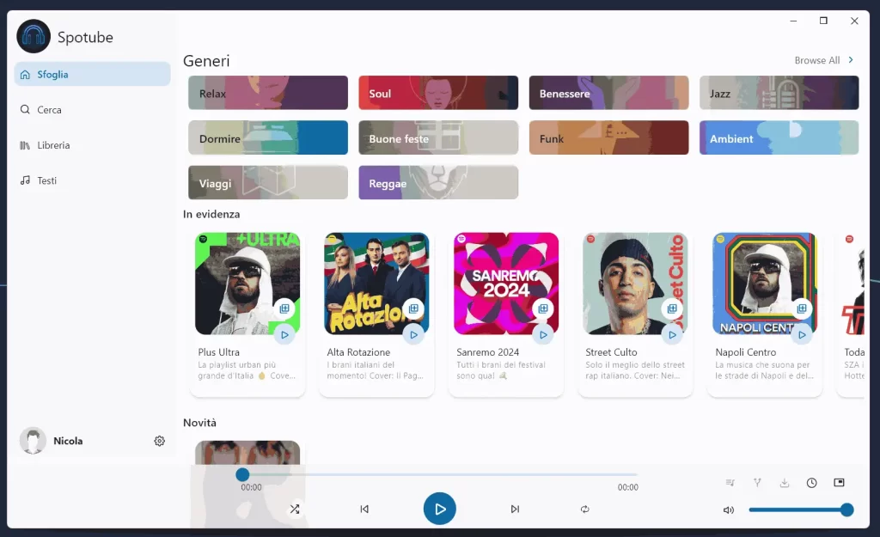Screen dimensions: 880x537
Task: Expand genres with Browse All chevron
Action: click(851, 60)
